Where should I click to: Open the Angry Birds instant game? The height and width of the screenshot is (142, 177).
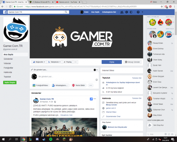[x=160, y=22]
